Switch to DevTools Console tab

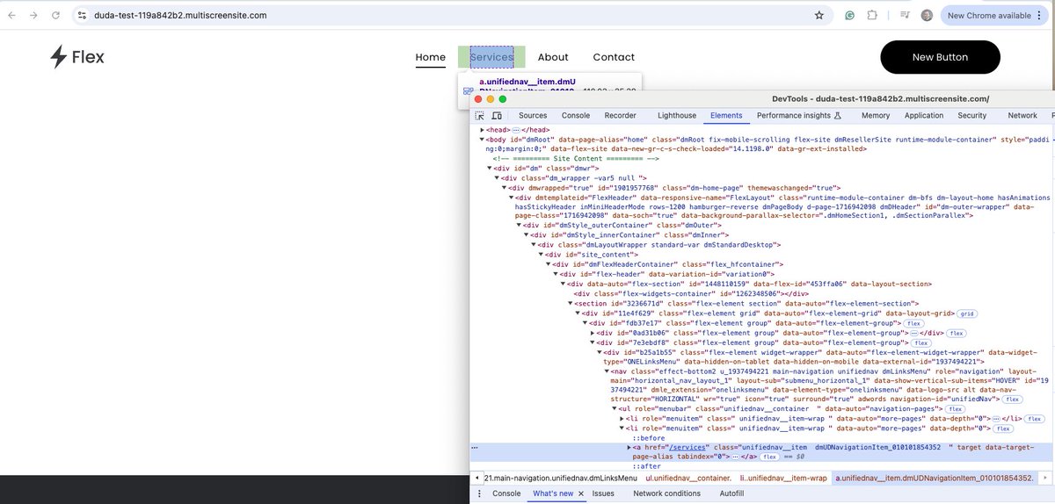(576, 115)
